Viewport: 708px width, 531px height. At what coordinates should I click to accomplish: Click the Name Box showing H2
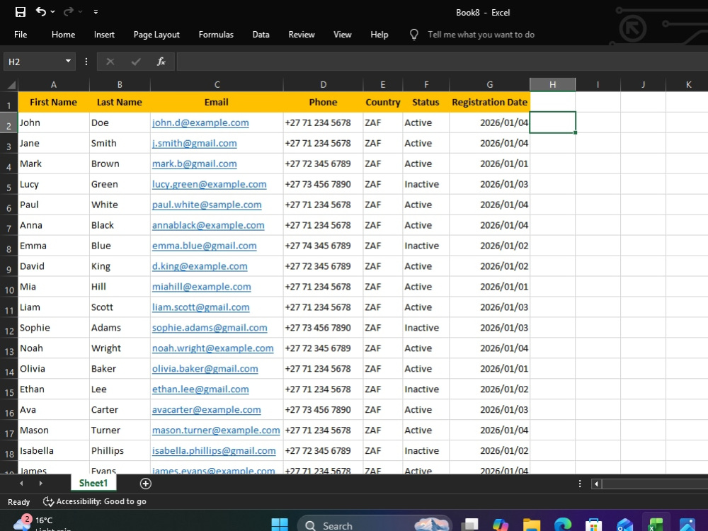coord(34,62)
